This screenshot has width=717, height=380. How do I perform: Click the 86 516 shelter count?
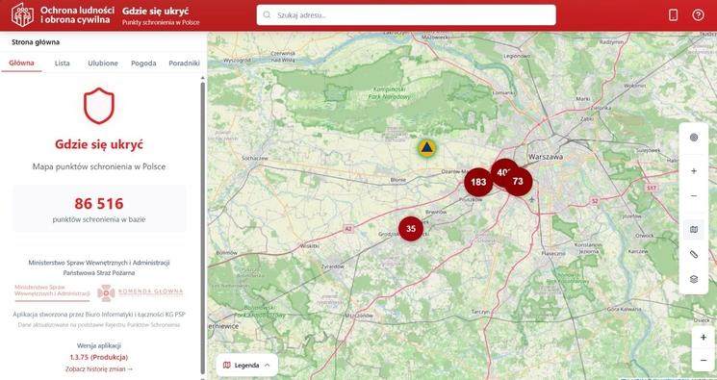tap(99, 204)
